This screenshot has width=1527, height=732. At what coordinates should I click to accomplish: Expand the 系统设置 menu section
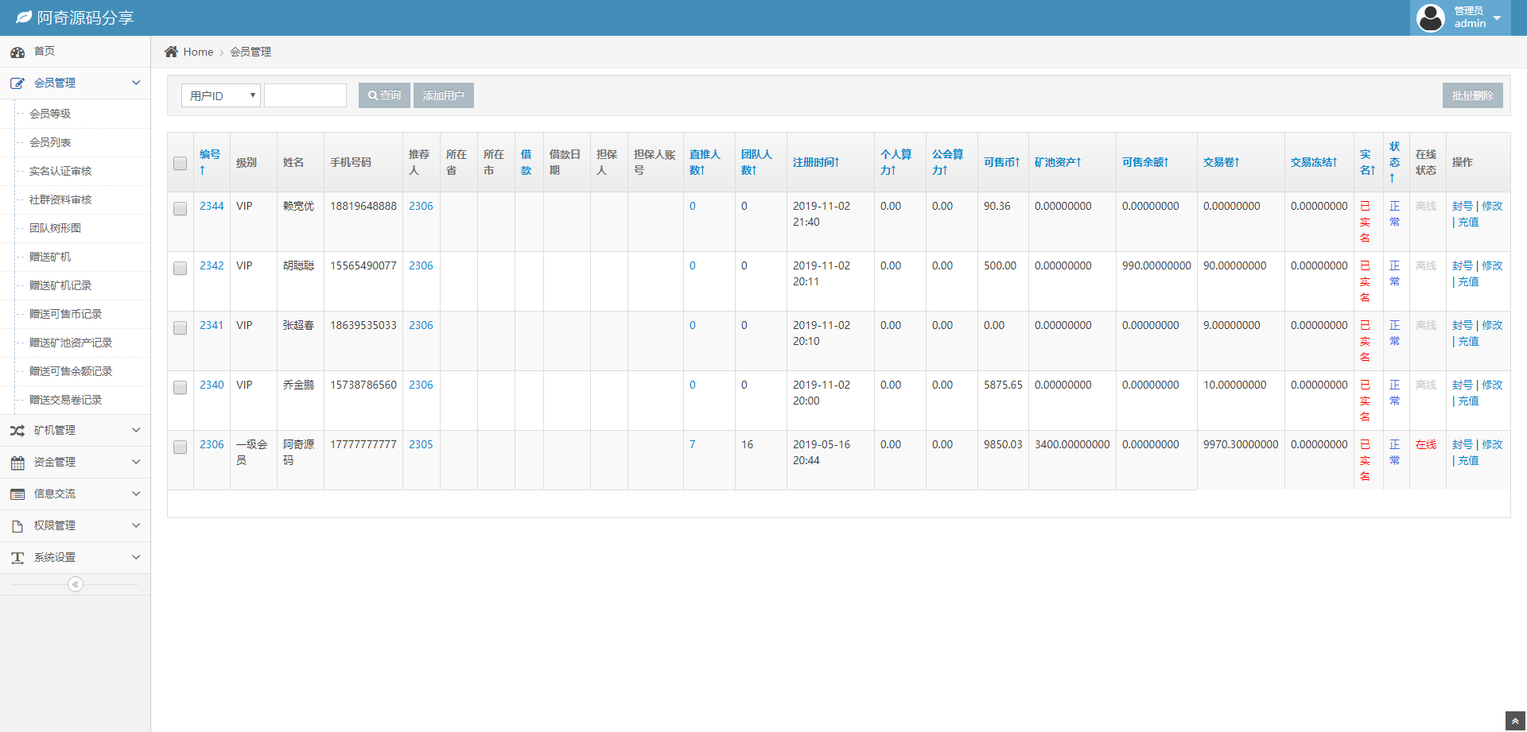point(75,558)
